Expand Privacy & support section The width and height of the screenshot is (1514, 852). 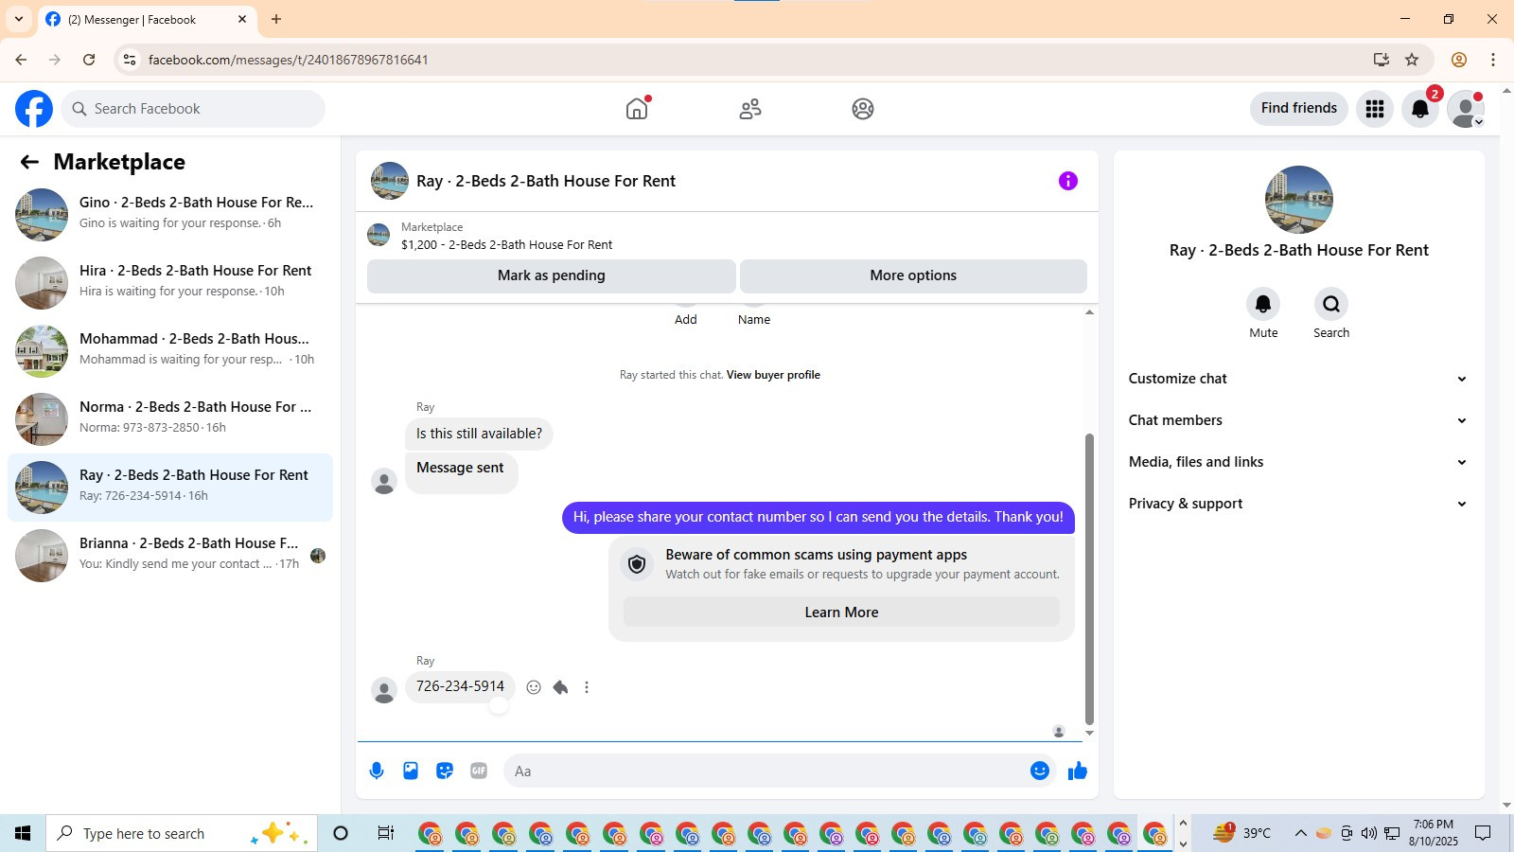(x=1298, y=504)
